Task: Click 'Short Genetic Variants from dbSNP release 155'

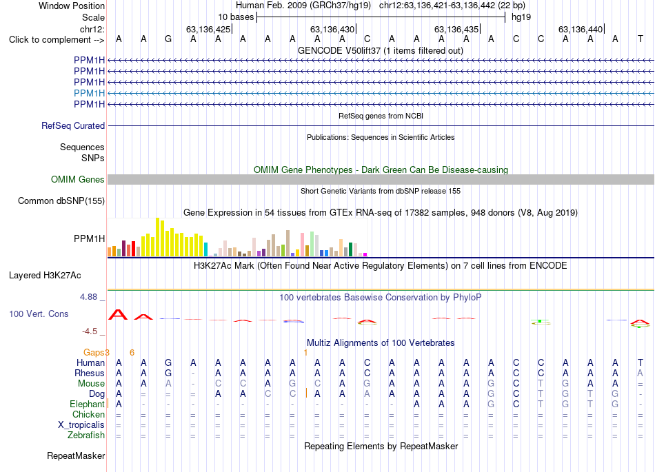Action: [381, 191]
